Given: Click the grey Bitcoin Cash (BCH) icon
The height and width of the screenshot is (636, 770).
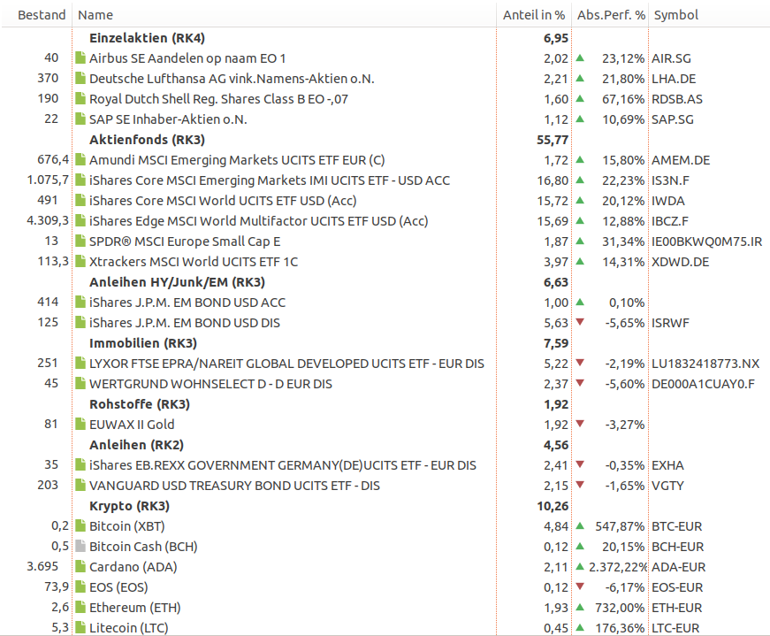Looking at the screenshot, I should click(80, 546).
